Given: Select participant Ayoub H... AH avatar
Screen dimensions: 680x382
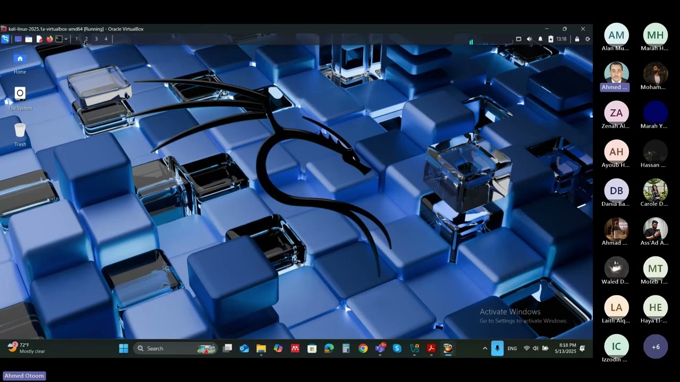Looking at the screenshot, I should tap(616, 152).
